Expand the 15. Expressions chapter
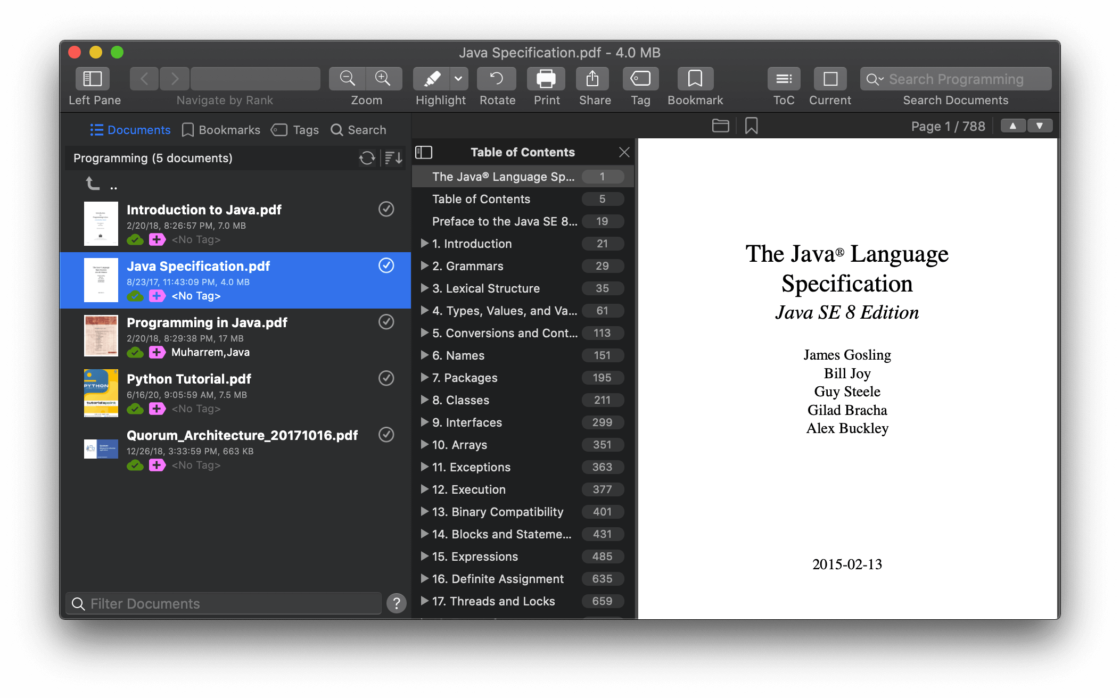 [x=424, y=556]
